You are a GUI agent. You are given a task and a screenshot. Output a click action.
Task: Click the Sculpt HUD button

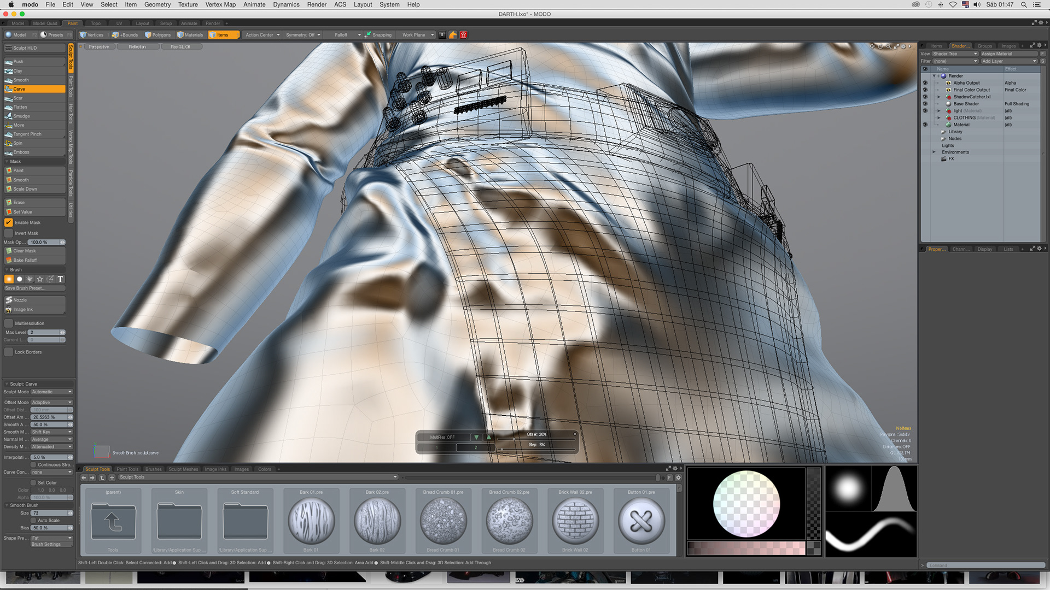pyautogui.click(x=35, y=48)
